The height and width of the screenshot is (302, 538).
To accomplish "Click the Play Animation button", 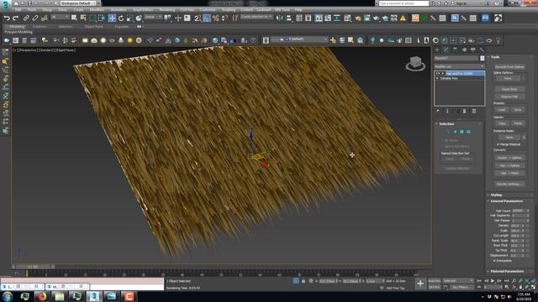I will point(493,281).
